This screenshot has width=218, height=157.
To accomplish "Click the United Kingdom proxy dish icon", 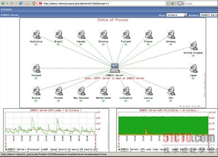I will tap(194, 46).
